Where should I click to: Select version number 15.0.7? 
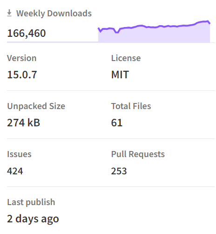(x=22, y=75)
